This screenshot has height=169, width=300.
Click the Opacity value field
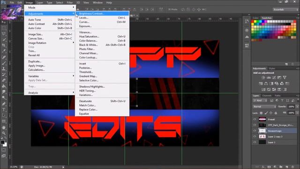(x=291, y=107)
